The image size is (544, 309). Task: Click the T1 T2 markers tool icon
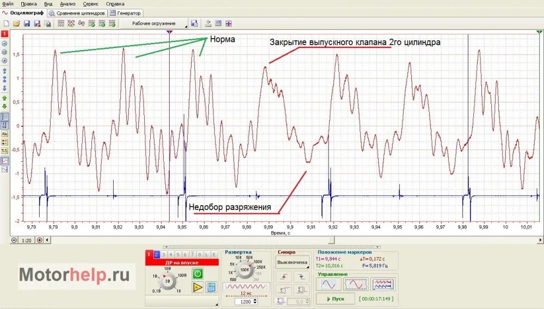[x=4, y=151]
